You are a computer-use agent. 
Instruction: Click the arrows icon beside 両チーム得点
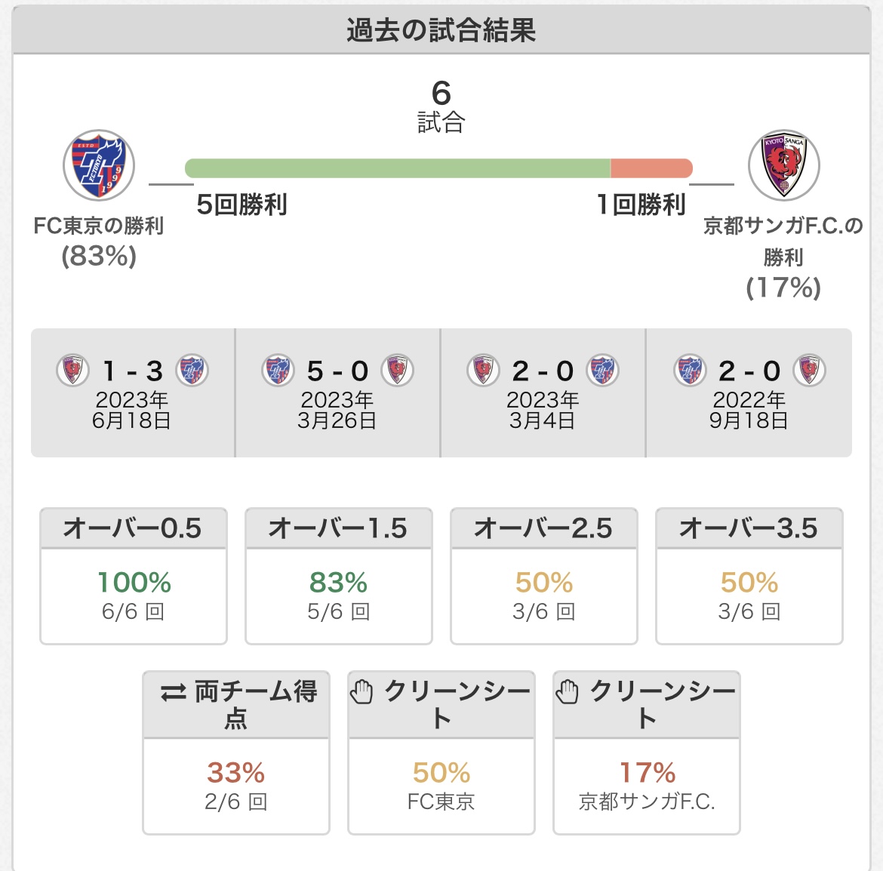(173, 693)
